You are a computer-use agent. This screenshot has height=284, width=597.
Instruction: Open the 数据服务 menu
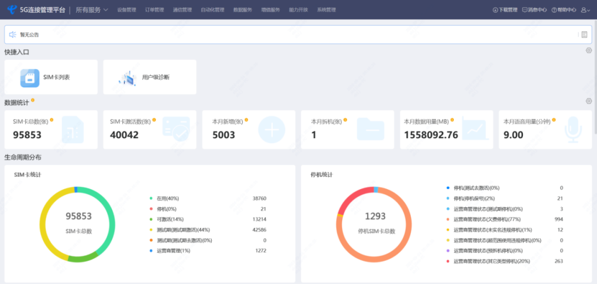242,10
